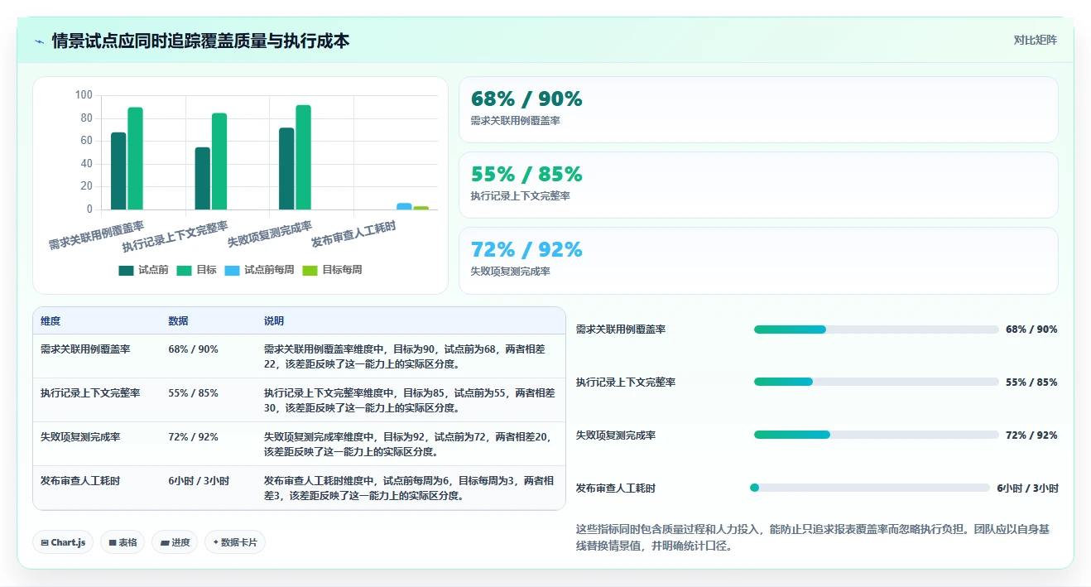Image resolution: width=1091 pixels, height=587 pixels.
Task: Click the blue 试点前每周 chart bar
Action: 404,206
